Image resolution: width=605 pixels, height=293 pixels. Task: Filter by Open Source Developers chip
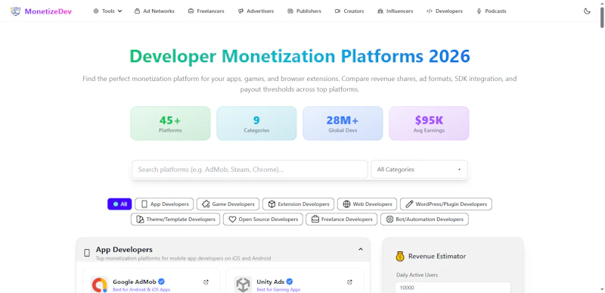coord(262,220)
